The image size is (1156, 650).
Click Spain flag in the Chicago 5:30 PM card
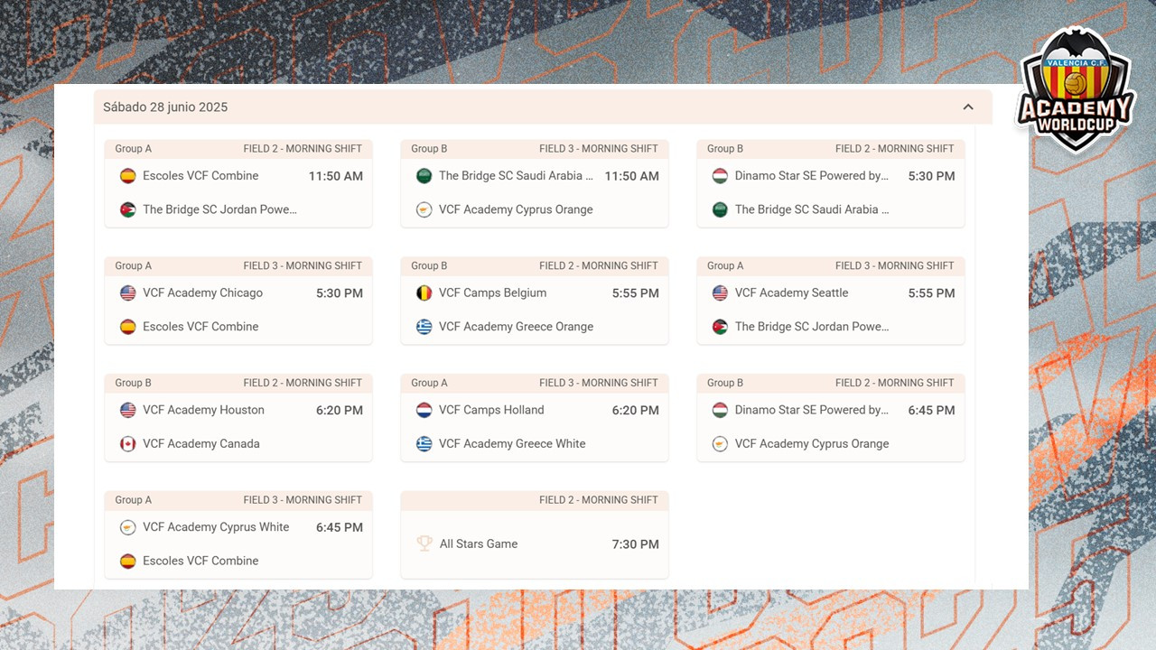pyautogui.click(x=128, y=327)
